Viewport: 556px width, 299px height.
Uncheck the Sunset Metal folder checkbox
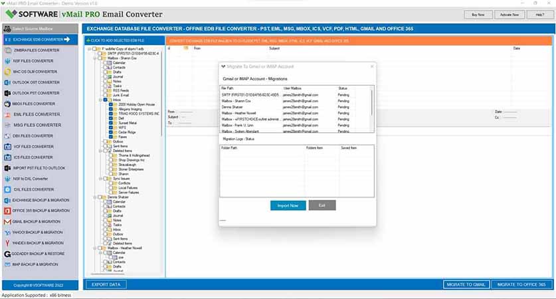click(x=111, y=123)
